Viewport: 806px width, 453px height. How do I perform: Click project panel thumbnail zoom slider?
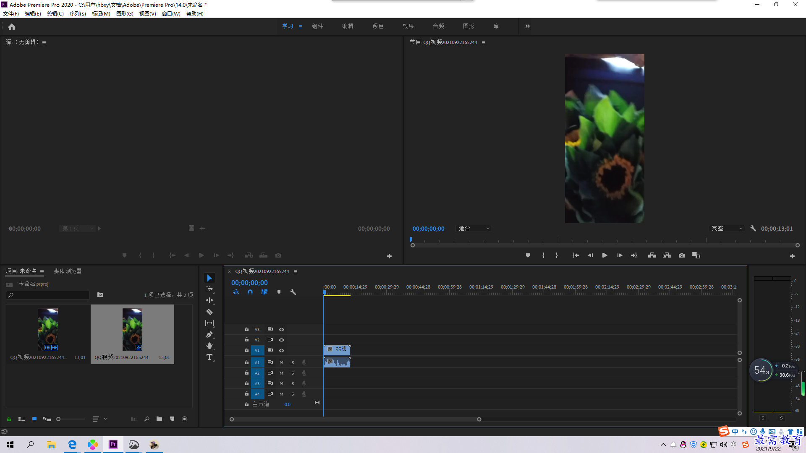coord(71,419)
